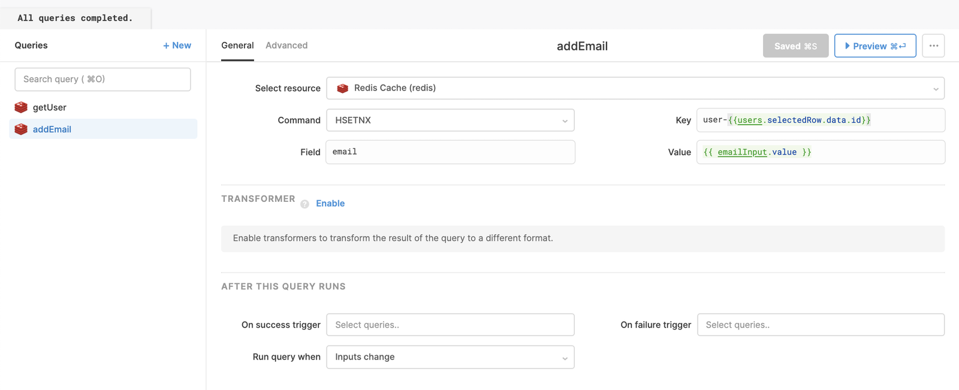This screenshot has width=959, height=390.
Task: Focus the Search query input box
Action: click(x=102, y=79)
